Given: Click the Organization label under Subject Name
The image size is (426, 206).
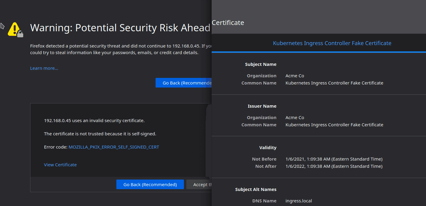Looking at the screenshot, I should [262, 76].
